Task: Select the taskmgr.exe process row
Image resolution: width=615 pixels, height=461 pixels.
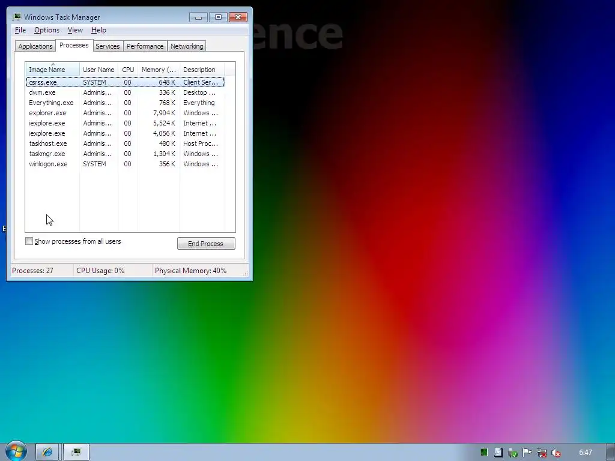Action: click(x=125, y=154)
